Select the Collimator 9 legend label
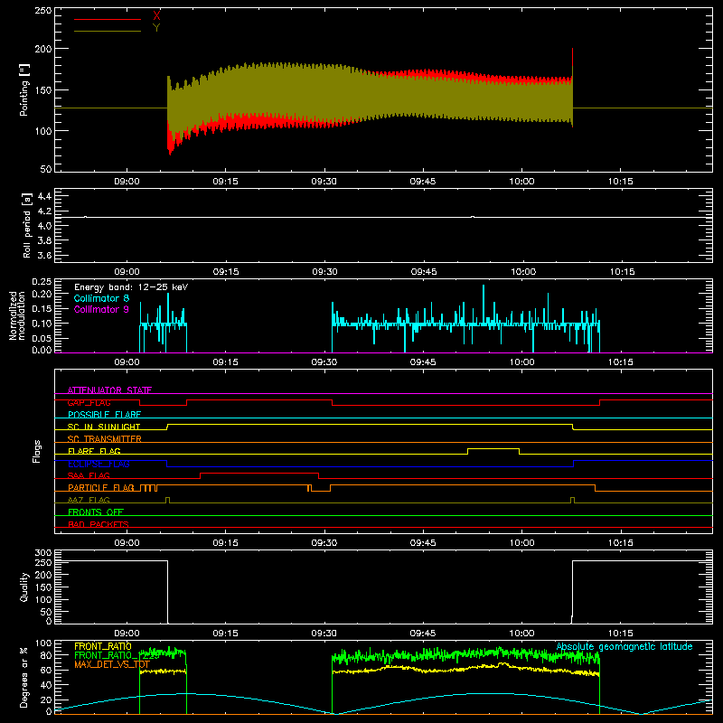 pyautogui.click(x=101, y=309)
